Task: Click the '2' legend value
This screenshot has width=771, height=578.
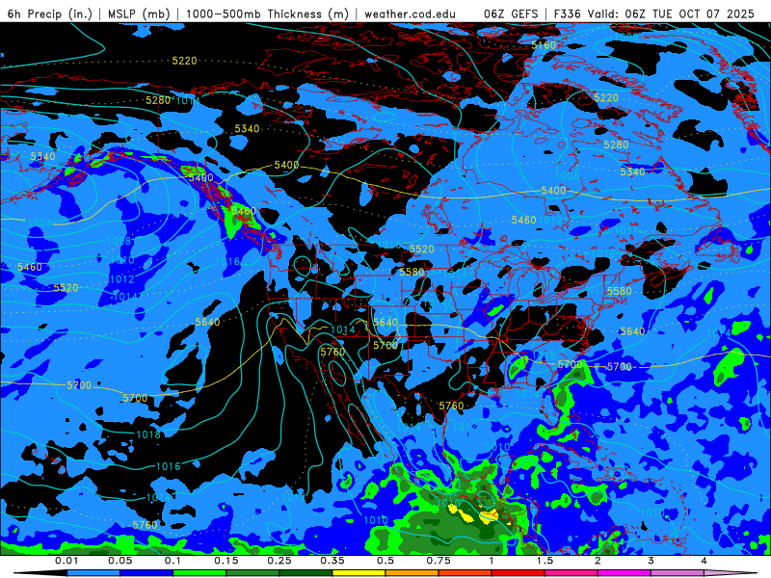Action: click(x=598, y=561)
